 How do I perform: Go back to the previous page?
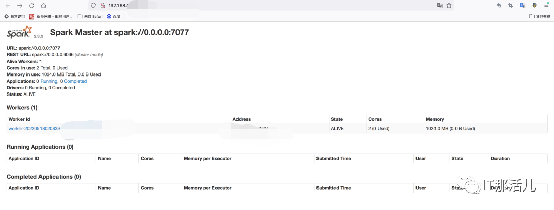click(8, 5)
